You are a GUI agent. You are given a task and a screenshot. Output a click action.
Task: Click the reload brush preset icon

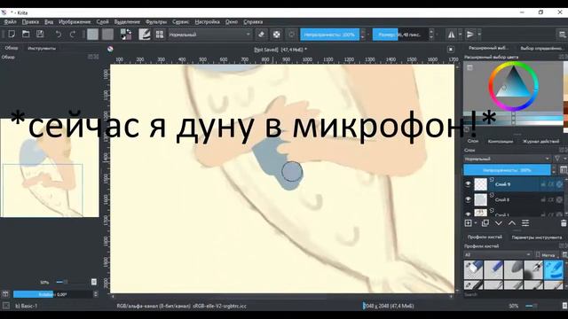[x=291, y=35]
